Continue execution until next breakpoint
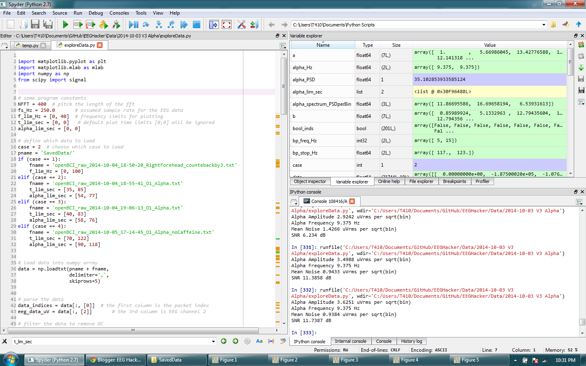 [184, 24]
